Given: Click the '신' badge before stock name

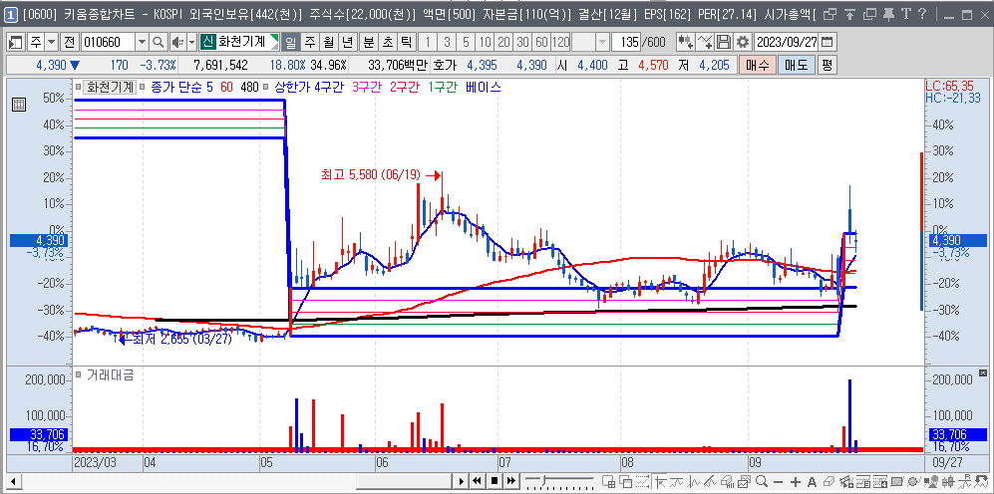Looking at the screenshot, I should pos(206,43).
